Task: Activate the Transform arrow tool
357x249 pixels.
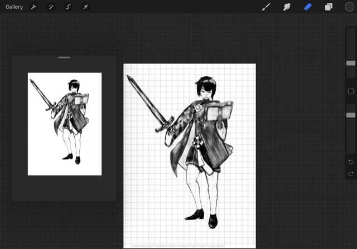Action: [x=85, y=7]
